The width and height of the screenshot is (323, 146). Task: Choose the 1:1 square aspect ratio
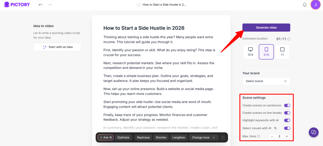282,52
